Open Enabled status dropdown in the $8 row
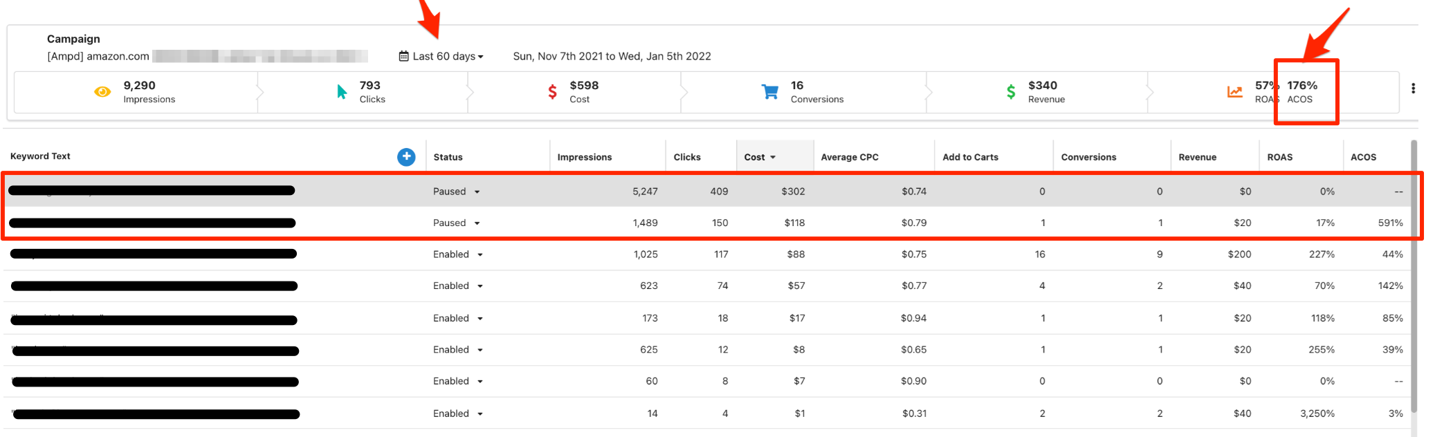Viewport: 1453px width, 437px height. click(x=458, y=350)
